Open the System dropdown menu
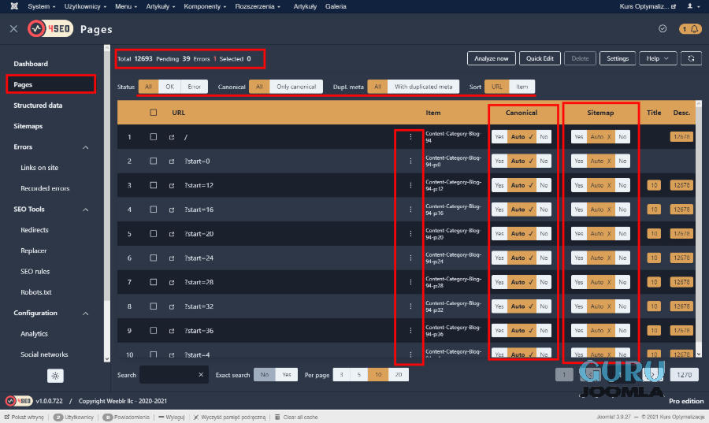 pyautogui.click(x=41, y=6)
